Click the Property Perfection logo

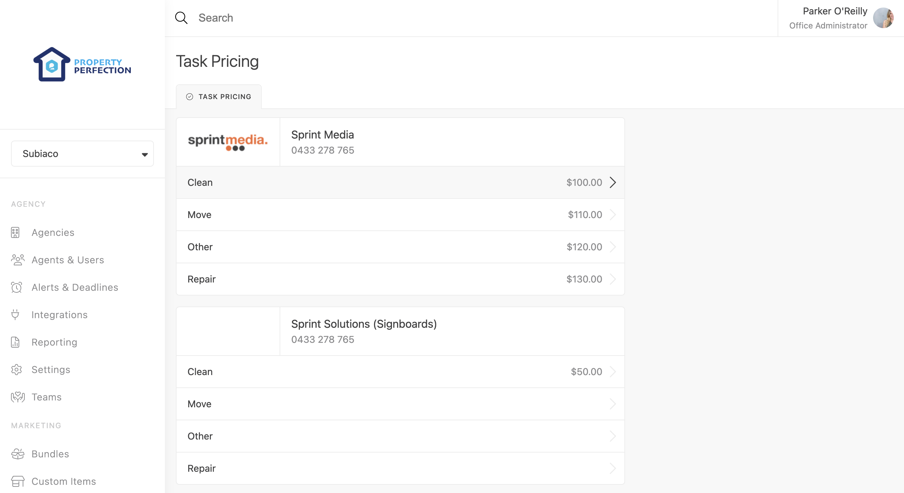tap(82, 65)
